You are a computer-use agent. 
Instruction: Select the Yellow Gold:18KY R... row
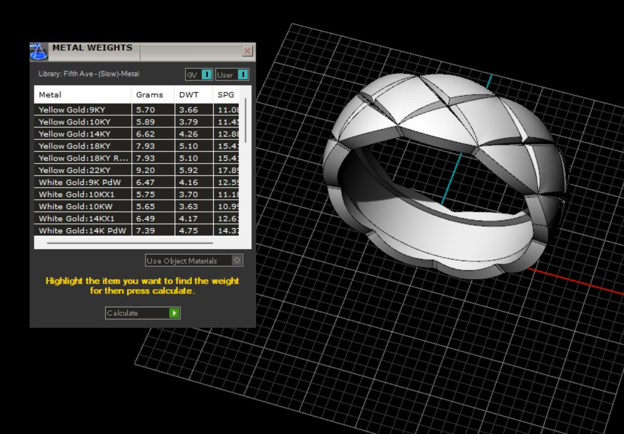[137, 158]
